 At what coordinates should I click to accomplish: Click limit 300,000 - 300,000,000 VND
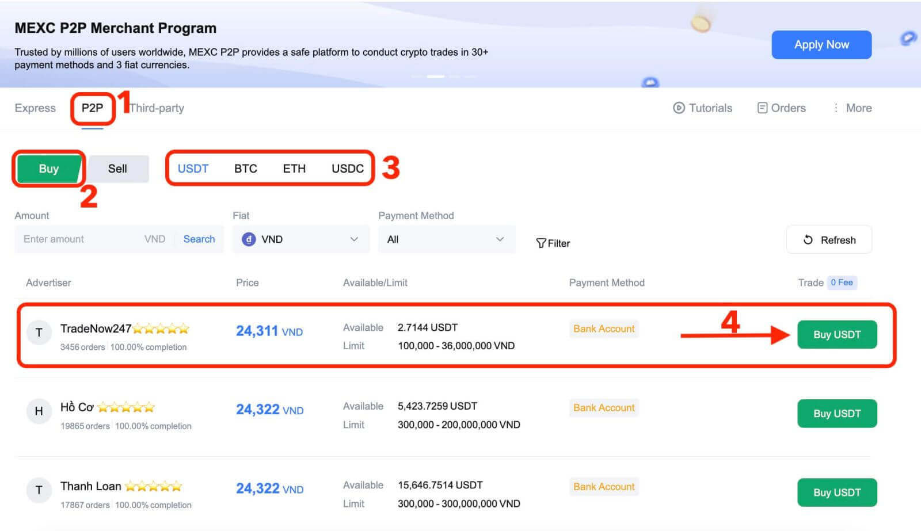click(x=459, y=503)
